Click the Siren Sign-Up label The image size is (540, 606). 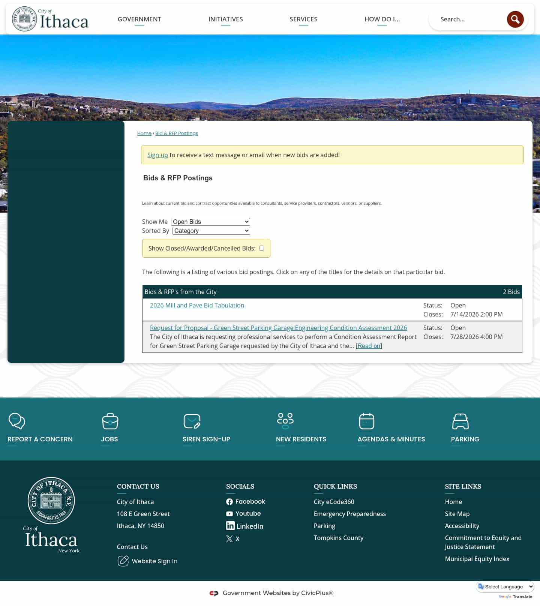point(206,439)
